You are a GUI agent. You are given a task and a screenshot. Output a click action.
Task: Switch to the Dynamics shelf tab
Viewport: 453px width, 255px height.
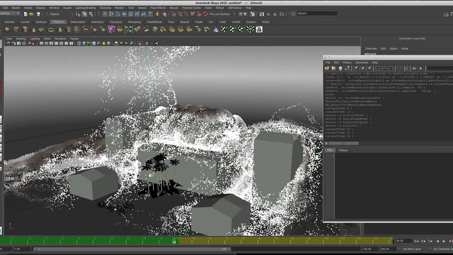[116, 22]
